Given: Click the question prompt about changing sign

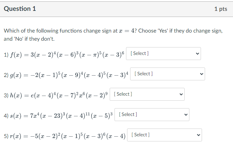Looking at the screenshot, I should click(x=113, y=35).
